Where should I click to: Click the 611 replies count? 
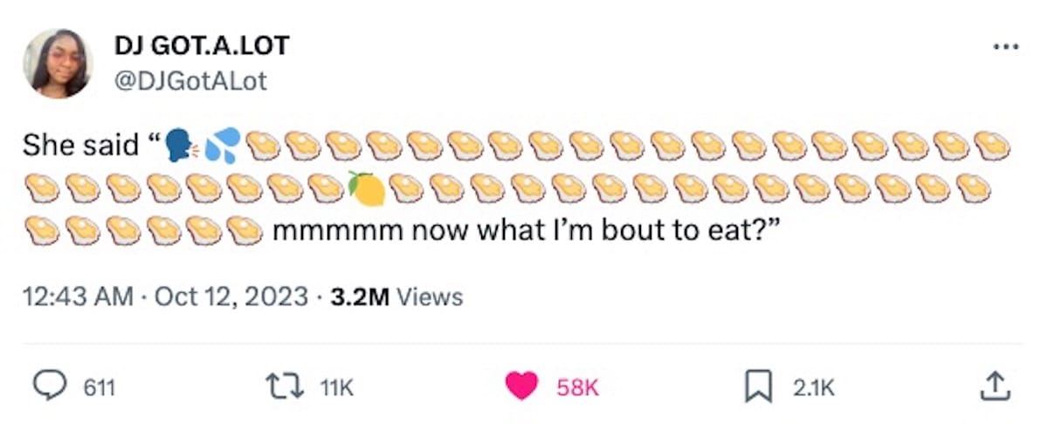99,387
